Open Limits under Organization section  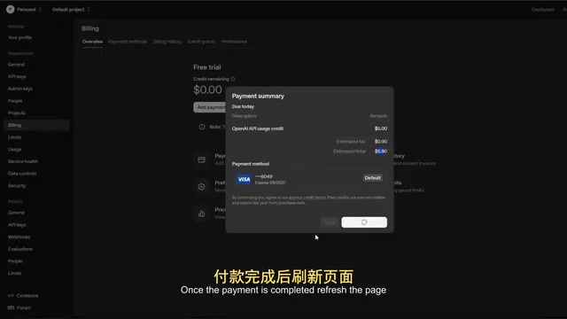click(x=14, y=137)
